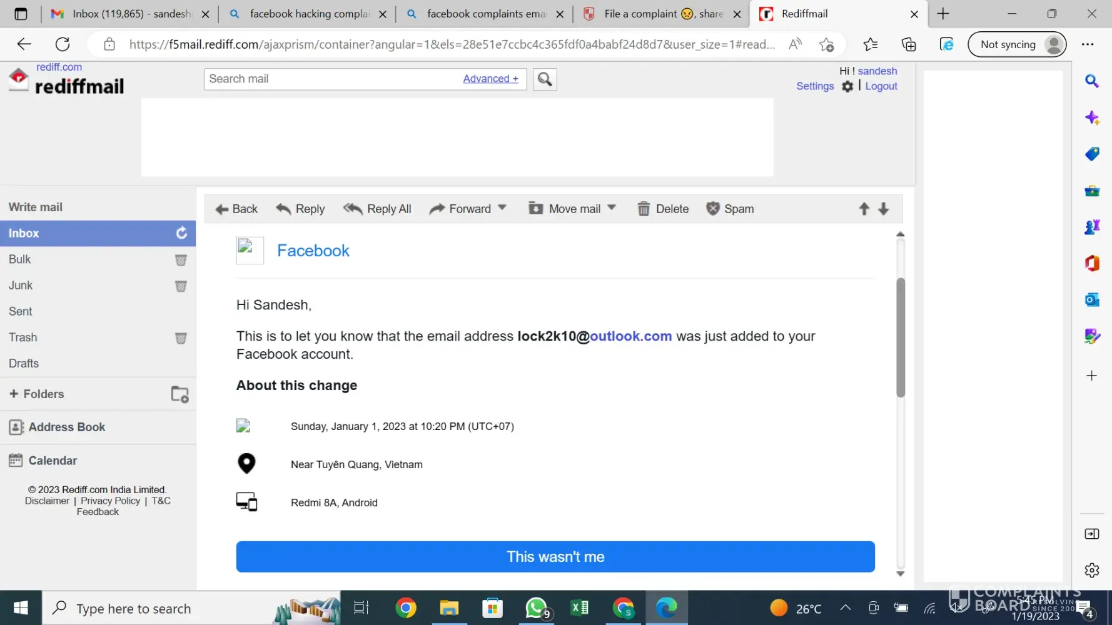Image resolution: width=1112 pixels, height=625 pixels.
Task: Reload the page
Action: click(x=63, y=44)
